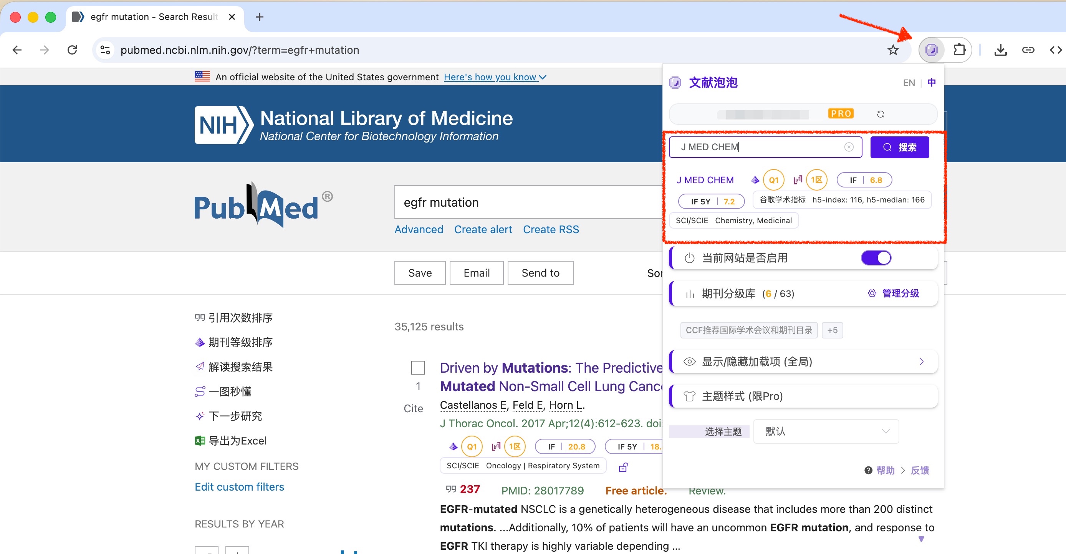
Task: Open the 选择主题 默认 dropdown
Action: pos(826,431)
